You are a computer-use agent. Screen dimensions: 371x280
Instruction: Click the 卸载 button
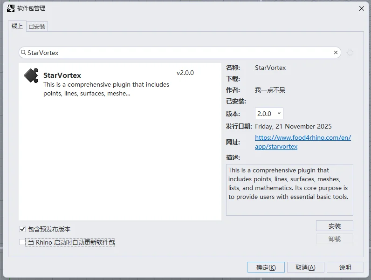click(x=334, y=239)
